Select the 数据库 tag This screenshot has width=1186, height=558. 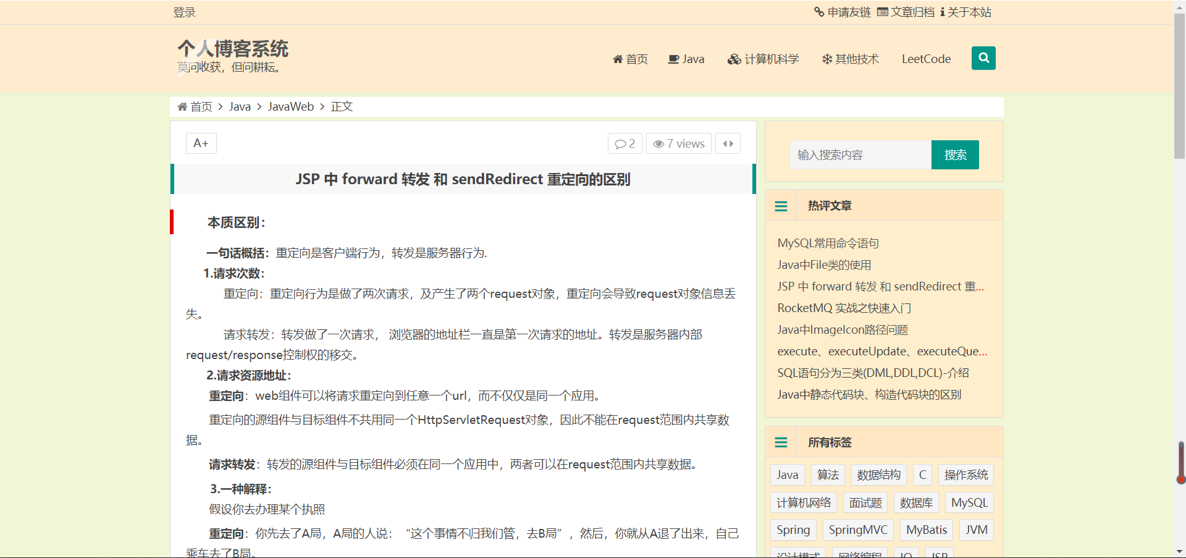point(916,502)
